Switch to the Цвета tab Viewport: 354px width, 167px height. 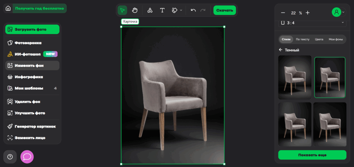(x=319, y=39)
